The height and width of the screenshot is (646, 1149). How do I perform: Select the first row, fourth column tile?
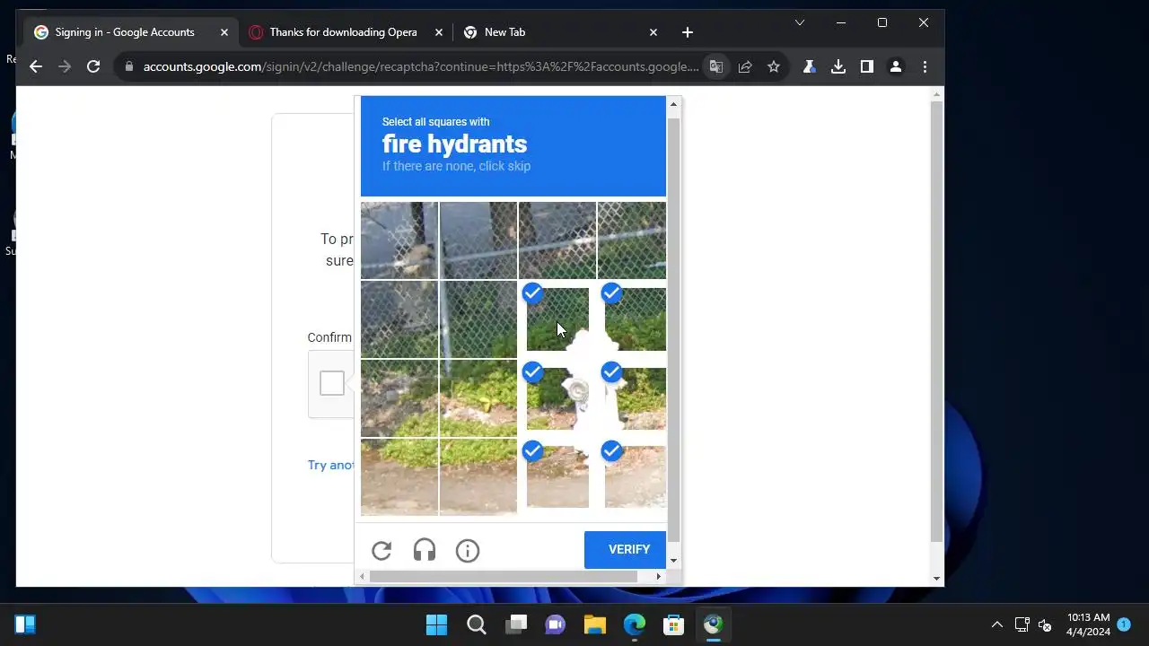(x=632, y=240)
